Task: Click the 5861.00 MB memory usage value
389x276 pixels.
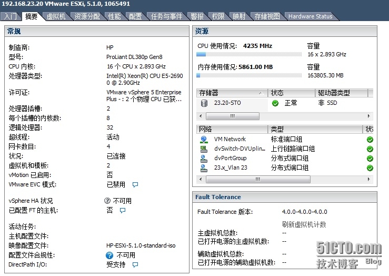Action: (x=255, y=67)
